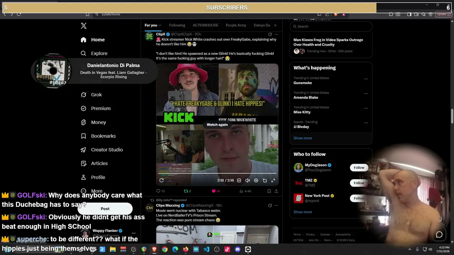Viewport: 454px width, 255px height.
Task: Enable picture-in-picture for the video
Action: [265, 180]
